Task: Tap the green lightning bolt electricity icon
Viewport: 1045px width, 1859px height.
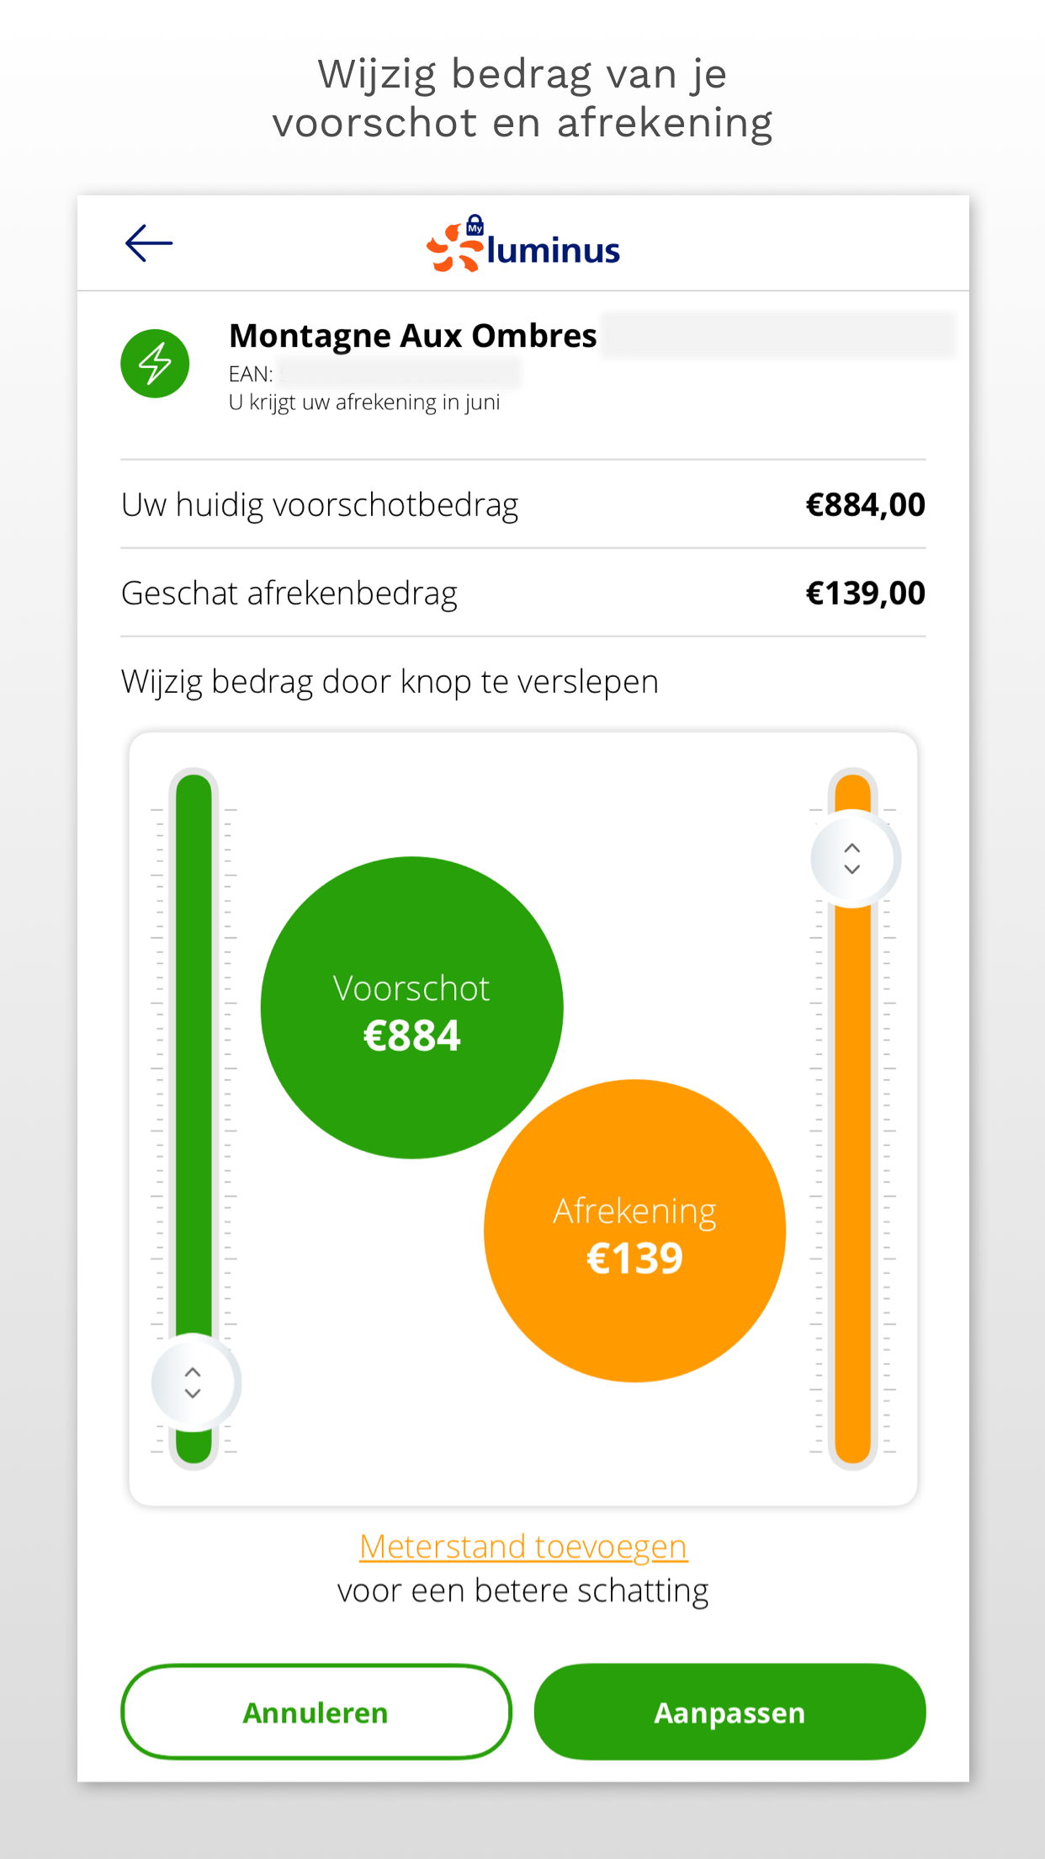Action: tap(155, 364)
